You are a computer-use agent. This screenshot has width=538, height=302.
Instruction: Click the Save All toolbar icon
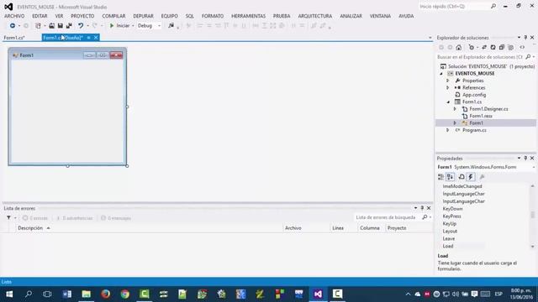coord(69,26)
